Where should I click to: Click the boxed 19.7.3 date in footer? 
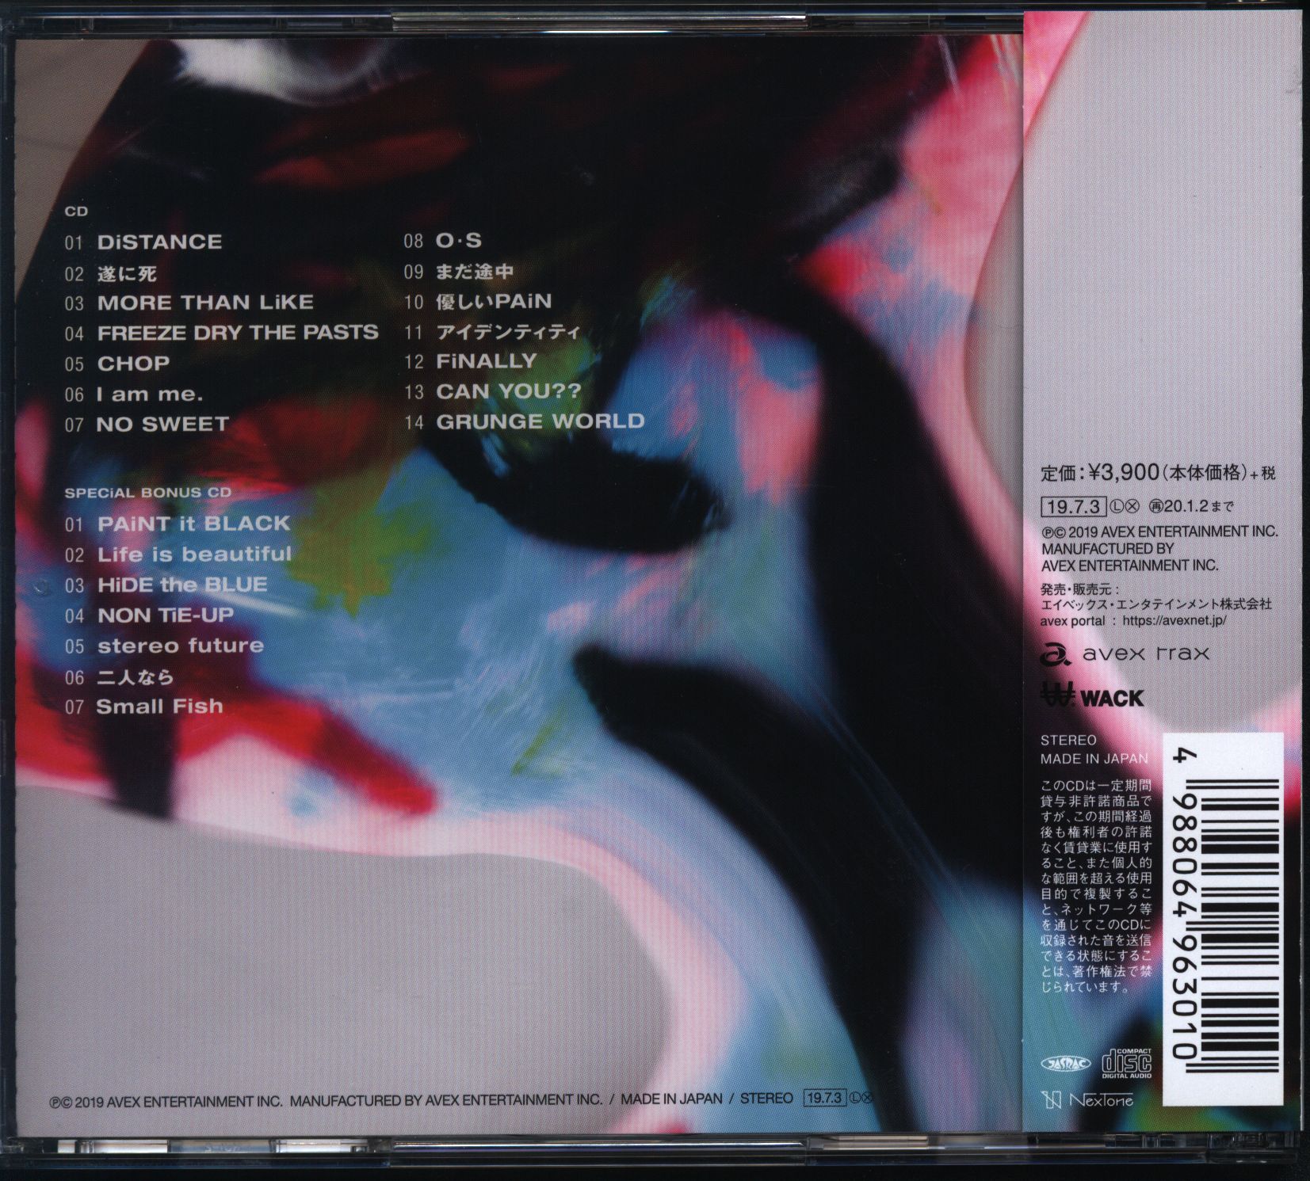pyautogui.click(x=823, y=1099)
